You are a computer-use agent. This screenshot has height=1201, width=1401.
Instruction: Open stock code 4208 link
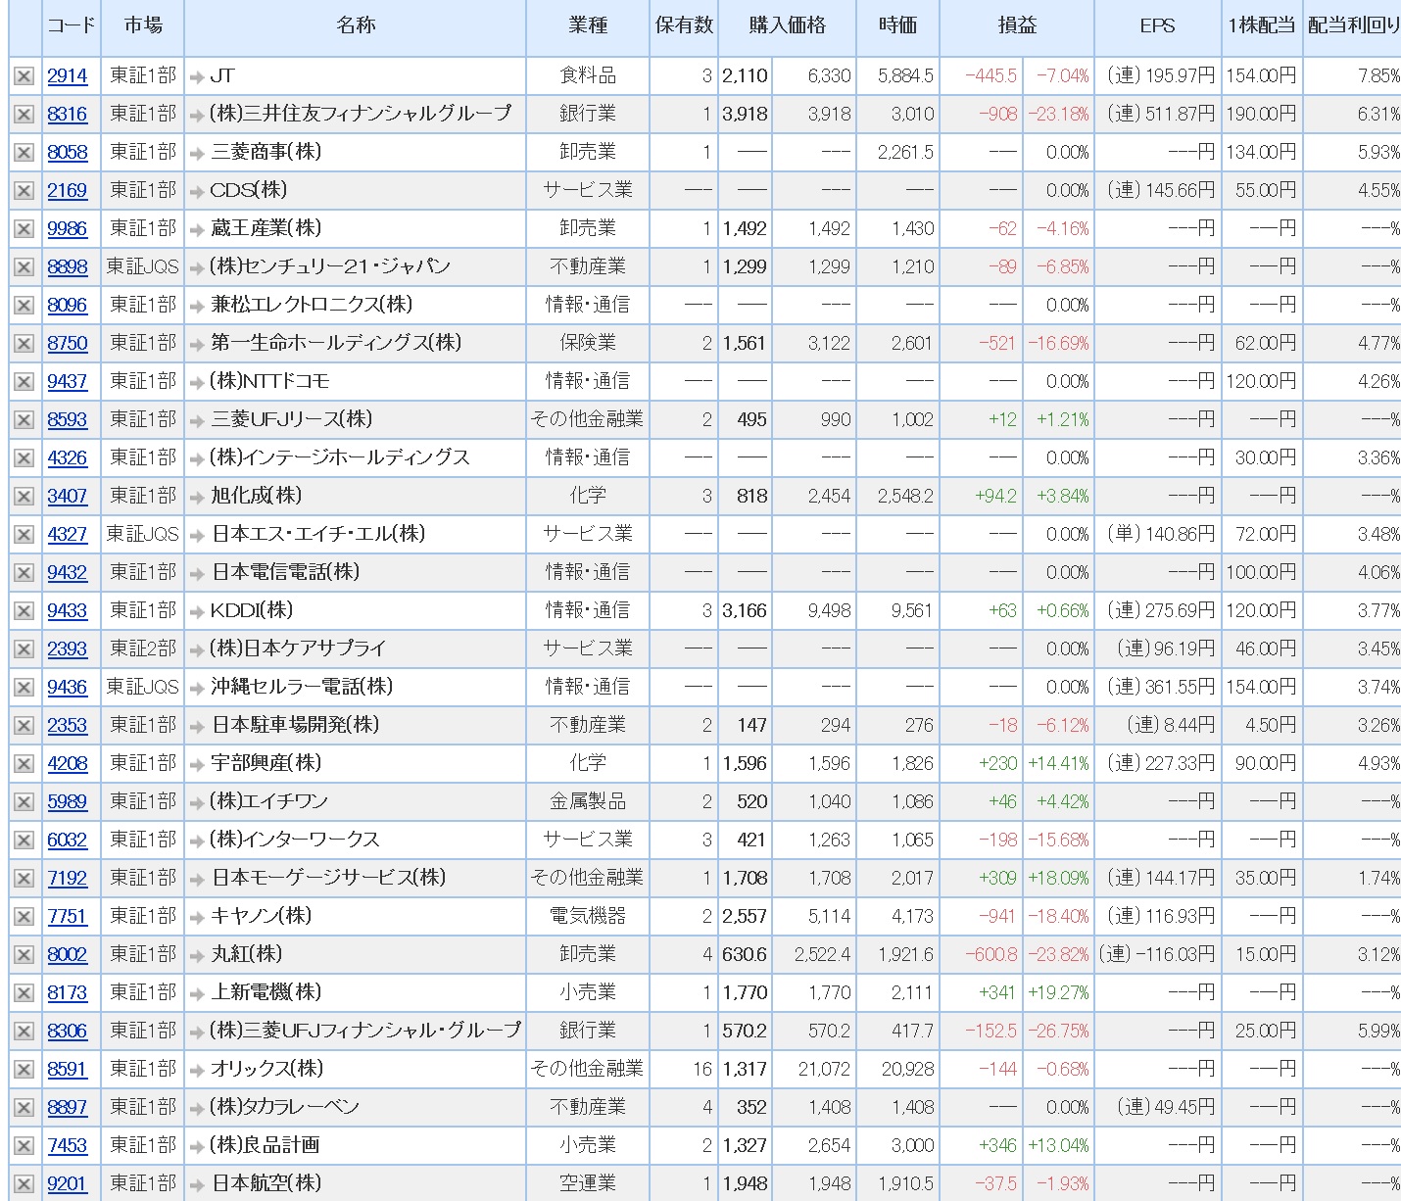(x=68, y=763)
